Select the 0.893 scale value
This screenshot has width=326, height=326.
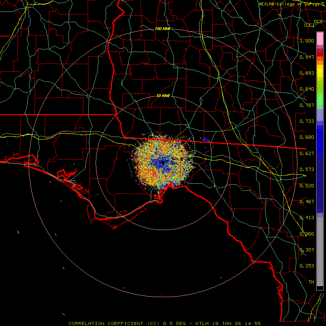tap(307, 73)
